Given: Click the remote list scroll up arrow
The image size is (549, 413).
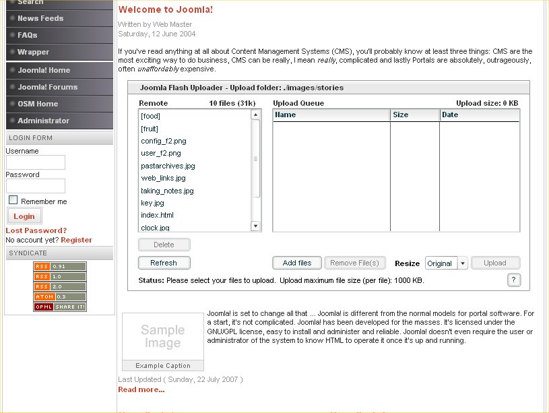Looking at the screenshot, I should point(255,115).
